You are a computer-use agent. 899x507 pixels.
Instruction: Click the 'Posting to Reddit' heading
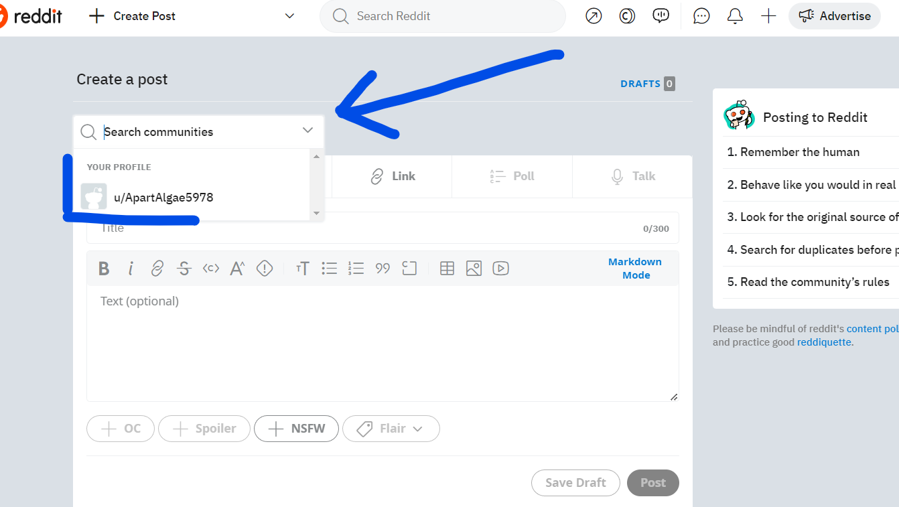pyautogui.click(x=815, y=117)
